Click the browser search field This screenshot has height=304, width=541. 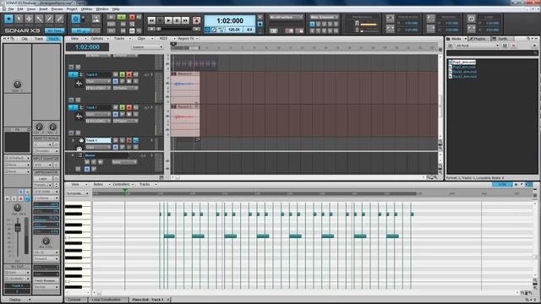pyautogui.click(x=492, y=52)
